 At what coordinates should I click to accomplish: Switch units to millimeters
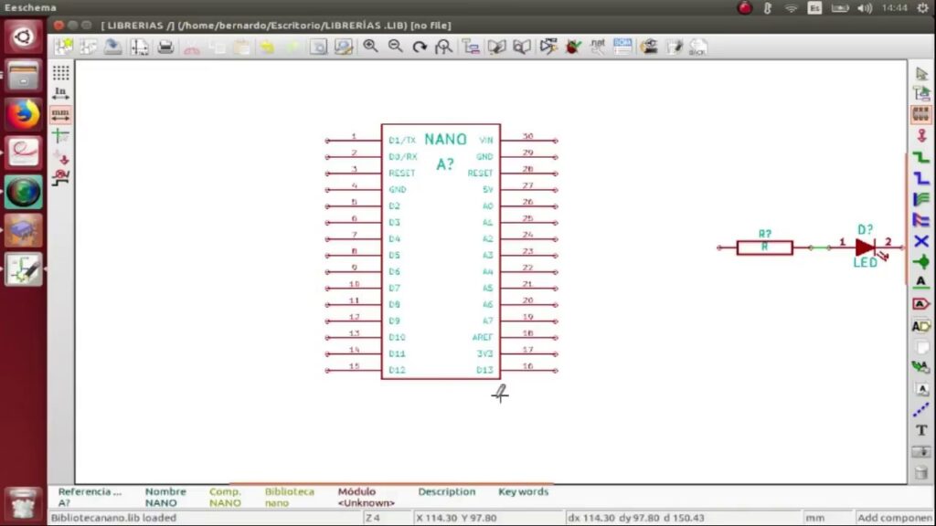60,115
